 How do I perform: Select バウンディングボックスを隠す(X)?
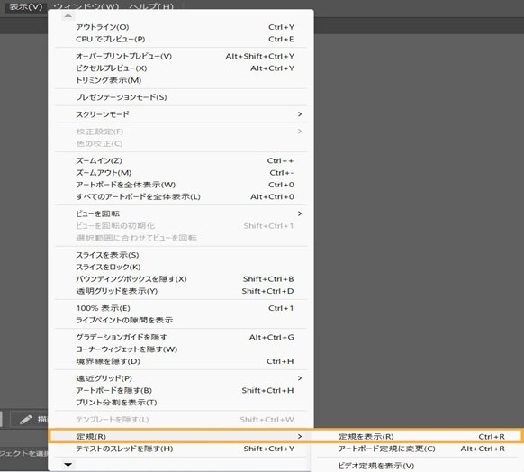coord(181,279)
